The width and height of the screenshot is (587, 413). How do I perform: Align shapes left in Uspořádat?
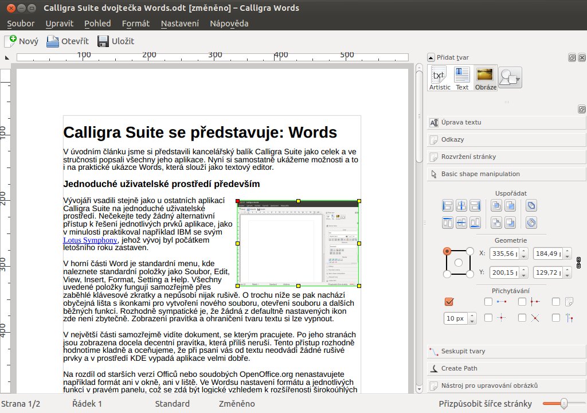pos(447,205)
